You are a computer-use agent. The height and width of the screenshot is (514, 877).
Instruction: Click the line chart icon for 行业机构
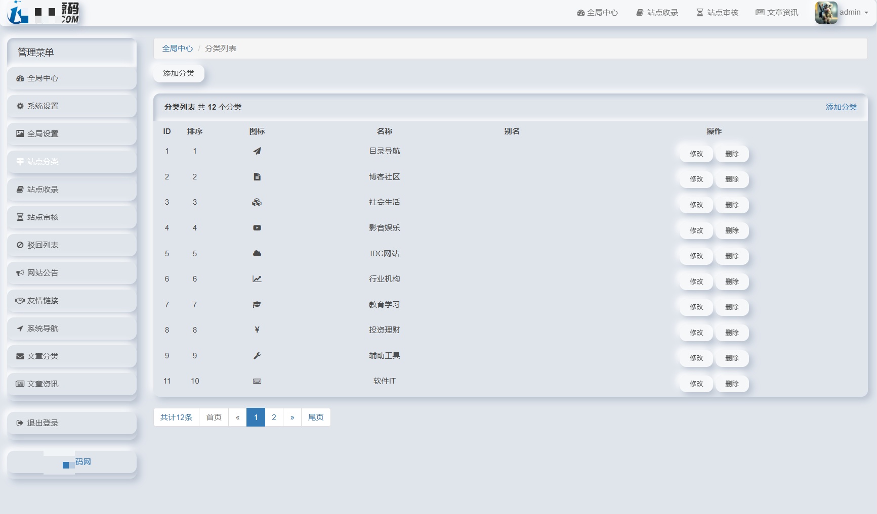pyautogui.click(x=257, y=279)
